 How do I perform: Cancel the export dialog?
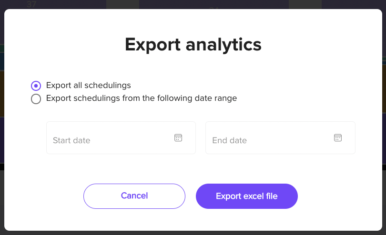click(x=134, y=196)
